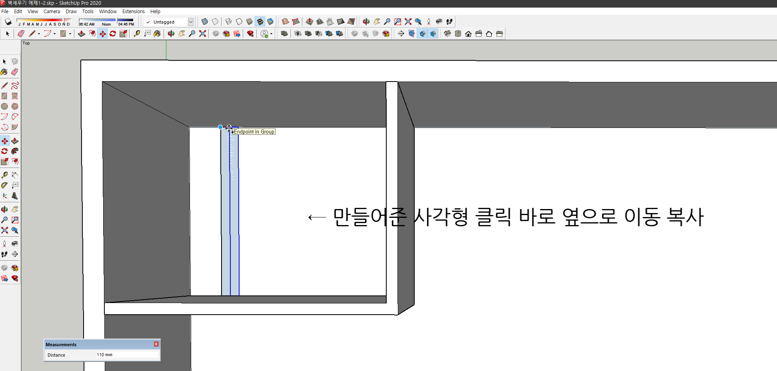Expand the Rectangle tool options arrow
The height and width of the screenshot is (371, 777).
(x=71, y=34)
